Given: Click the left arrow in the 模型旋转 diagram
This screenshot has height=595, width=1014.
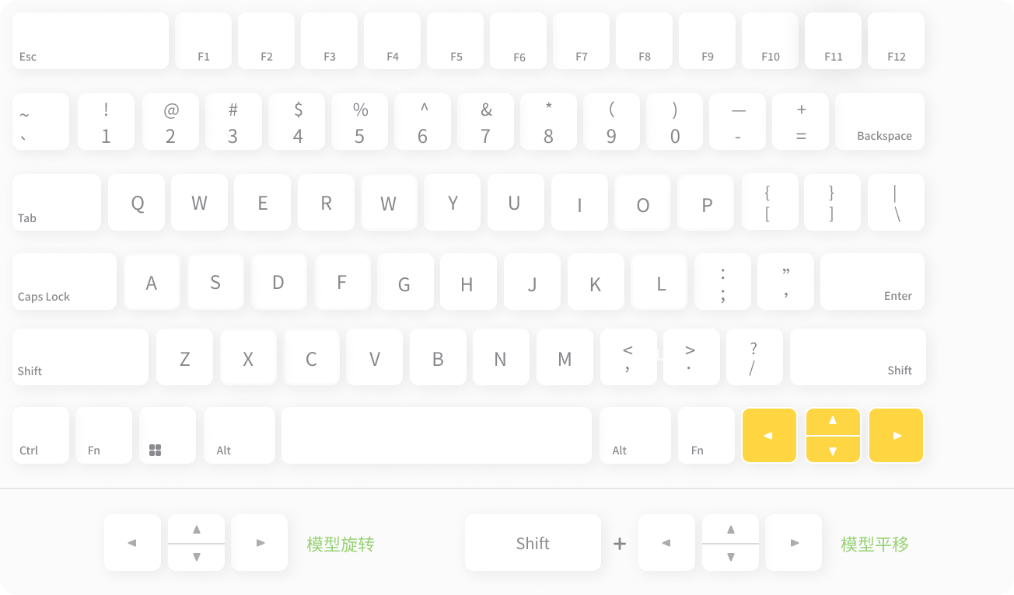Looking at the screenshot, I should tap(132, 542).
